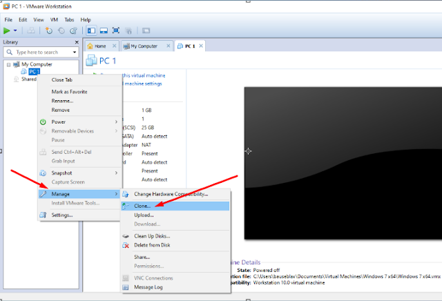Click the green Power icon in context menu
442x301 pixels.
[x=43, y=122]
